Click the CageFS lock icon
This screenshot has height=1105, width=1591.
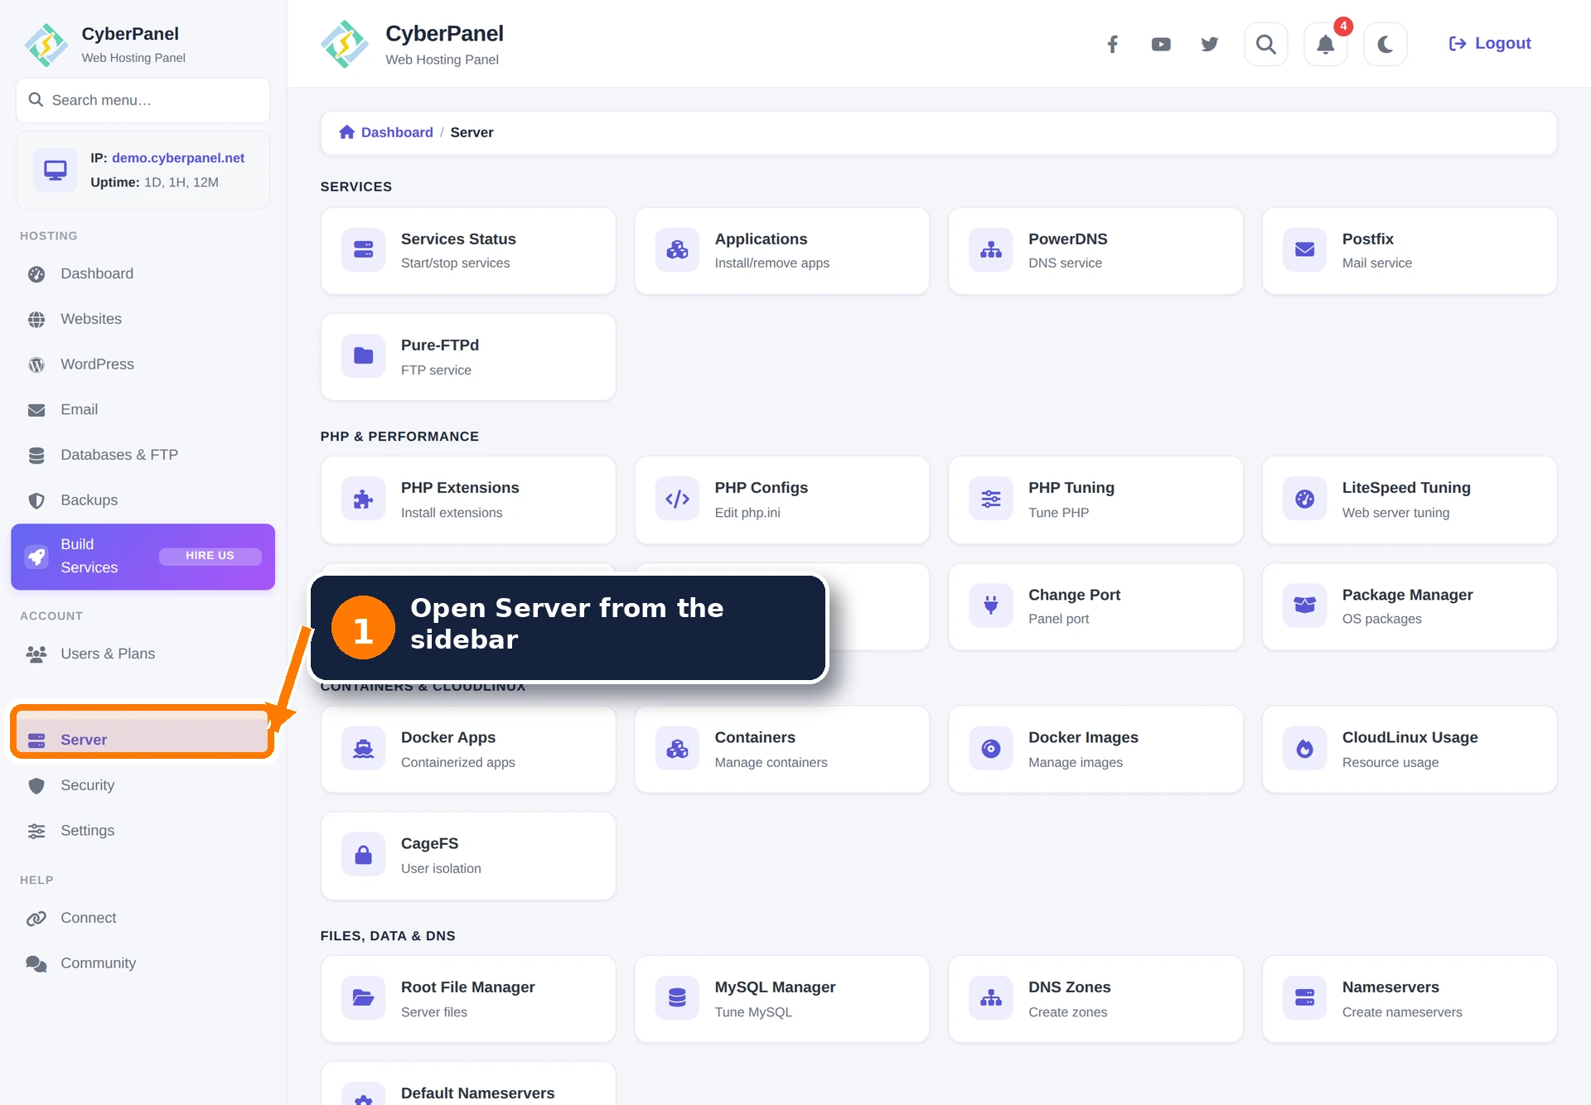(364, 855)
